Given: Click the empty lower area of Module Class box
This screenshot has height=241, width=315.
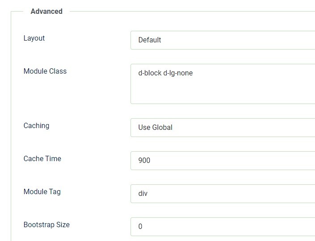Looking at the screenshot, I should coord(223,95).
